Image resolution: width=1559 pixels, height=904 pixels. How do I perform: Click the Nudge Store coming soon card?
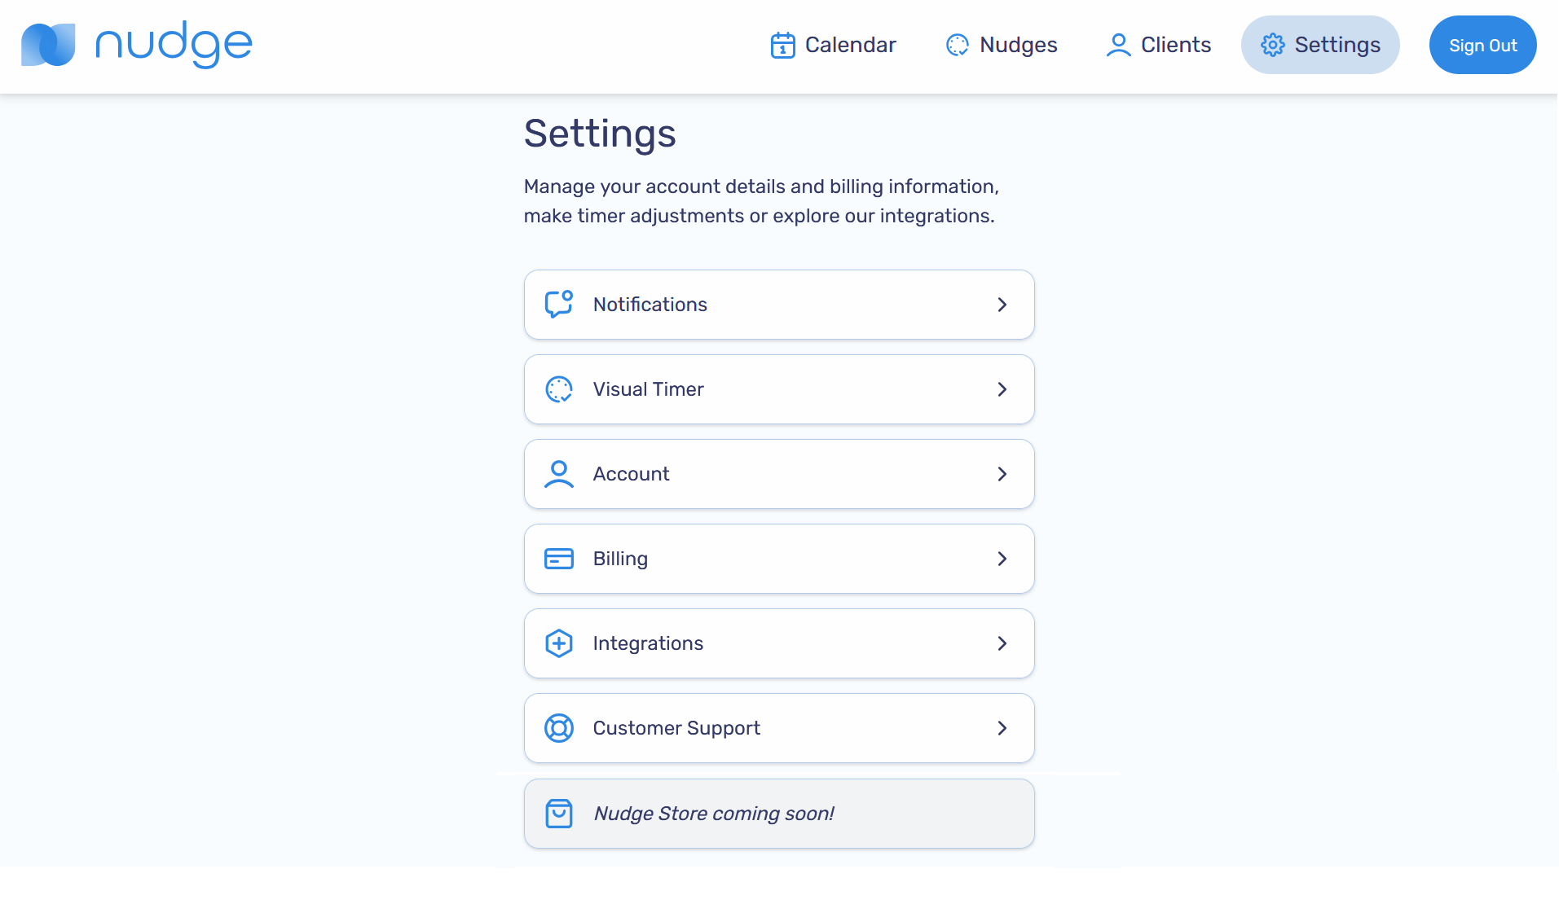778,813
